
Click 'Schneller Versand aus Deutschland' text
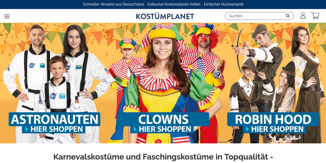[x=114, y=4]
